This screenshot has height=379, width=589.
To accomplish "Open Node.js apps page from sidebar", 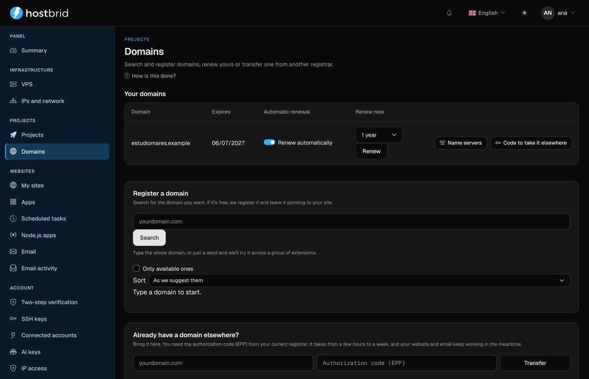I will pos(57,235).
